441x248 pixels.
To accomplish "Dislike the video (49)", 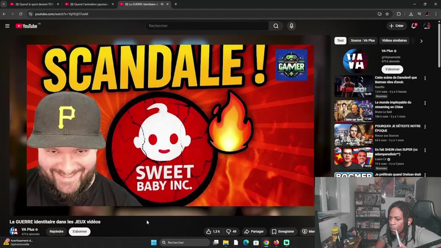I will 232,231.
